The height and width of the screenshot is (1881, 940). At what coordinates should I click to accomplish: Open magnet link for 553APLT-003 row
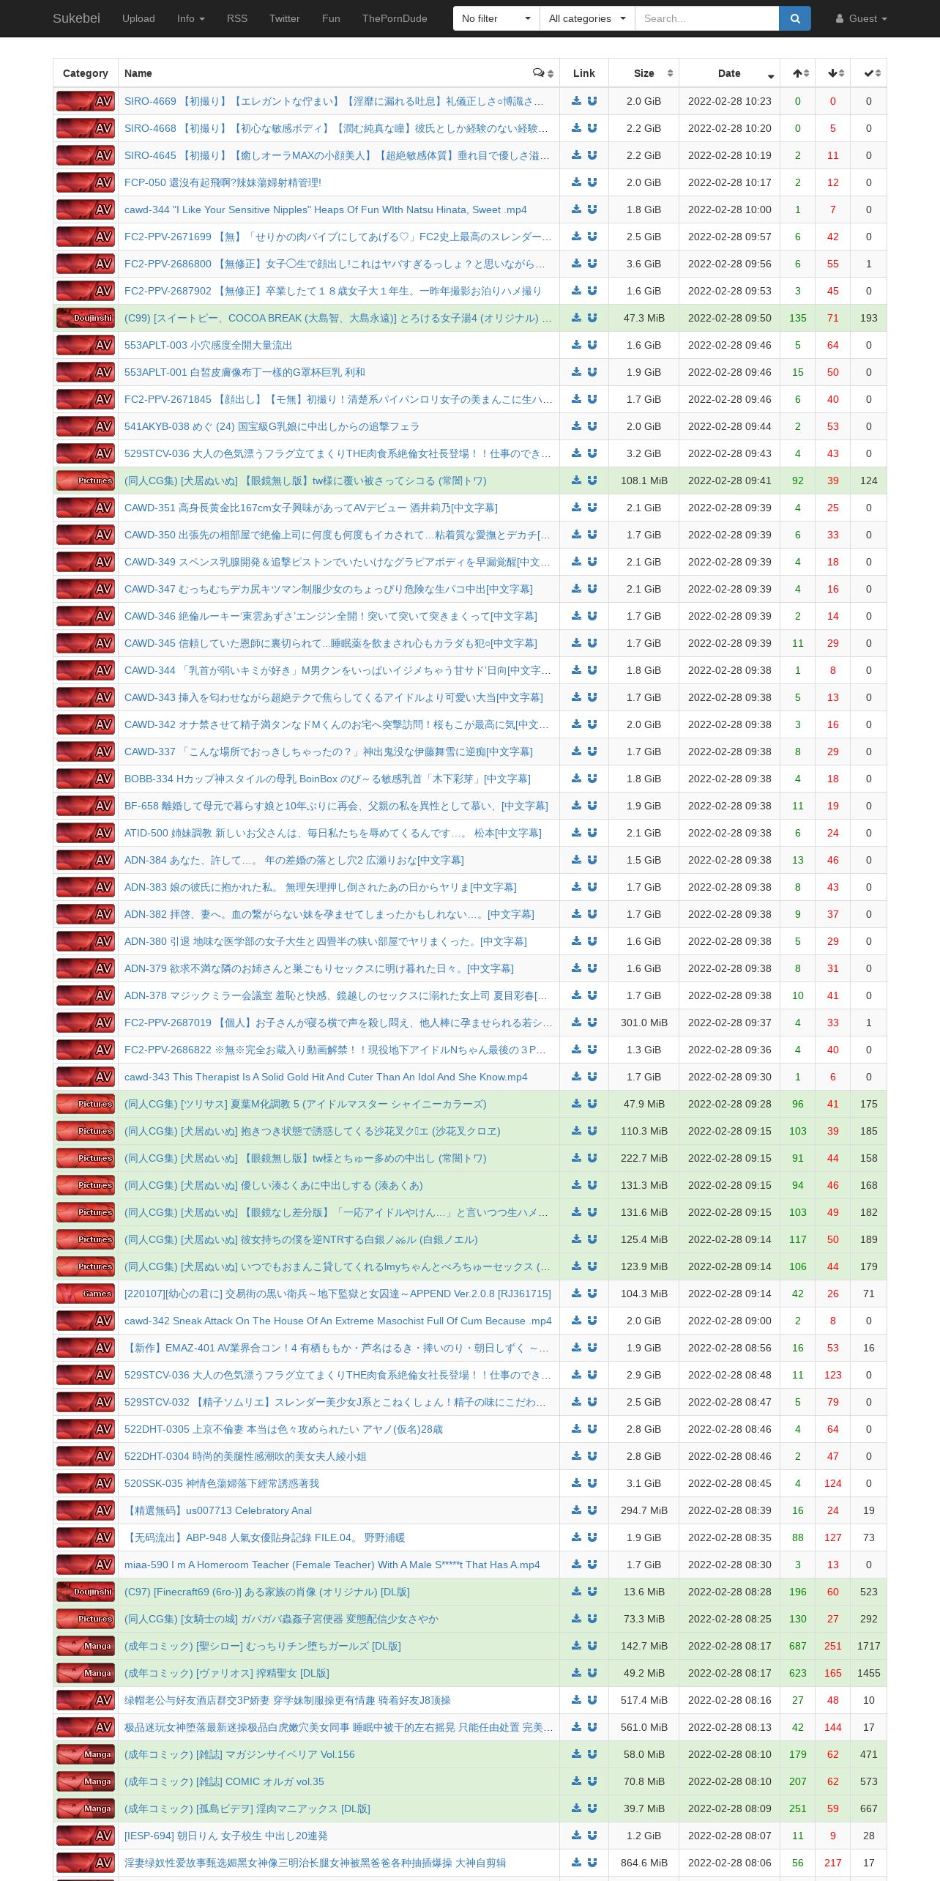click(x=592, y=345)
